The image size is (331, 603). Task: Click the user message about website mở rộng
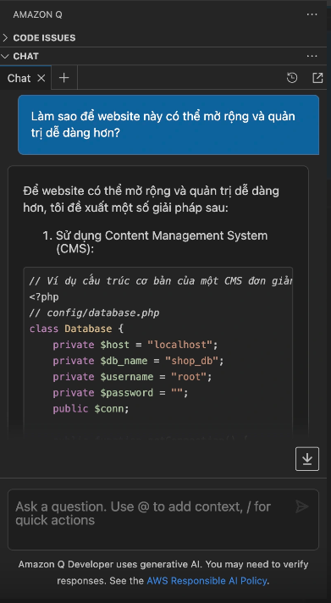168,124
